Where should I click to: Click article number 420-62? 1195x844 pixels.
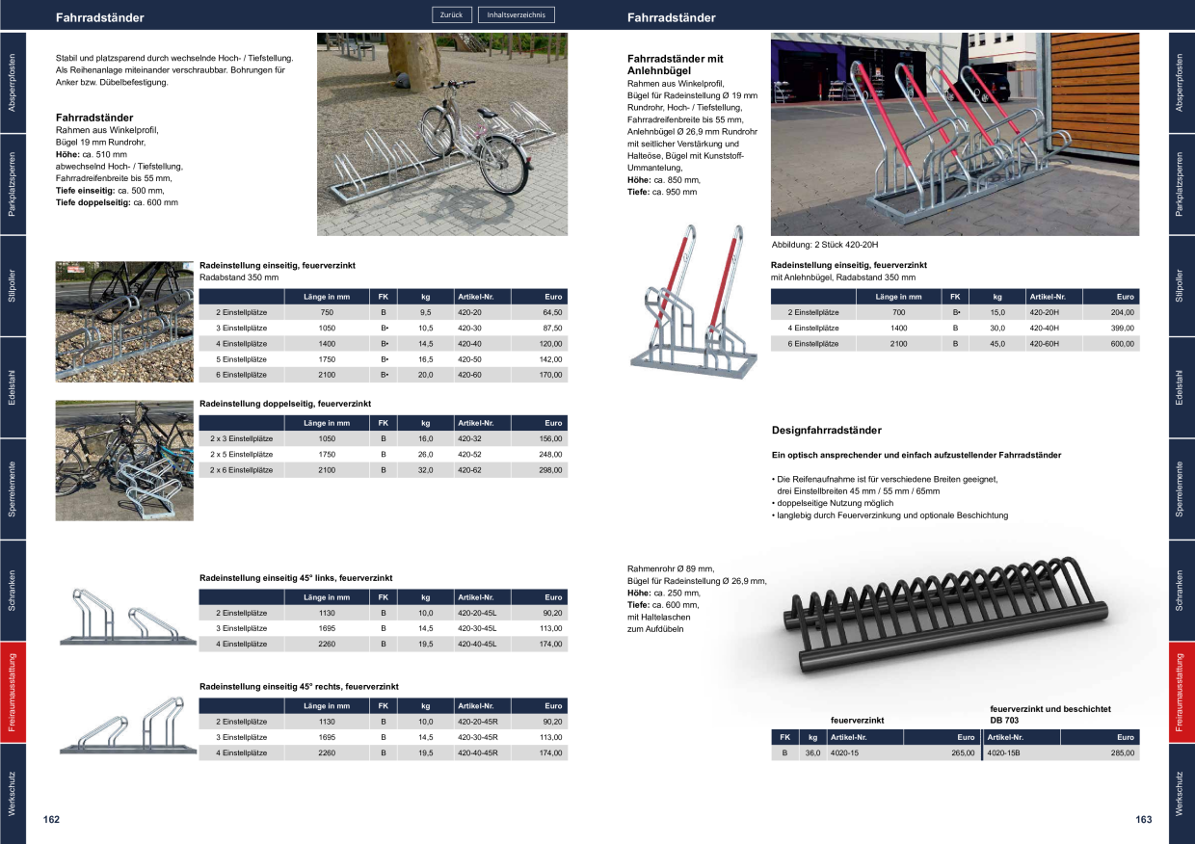pos(470,470)
